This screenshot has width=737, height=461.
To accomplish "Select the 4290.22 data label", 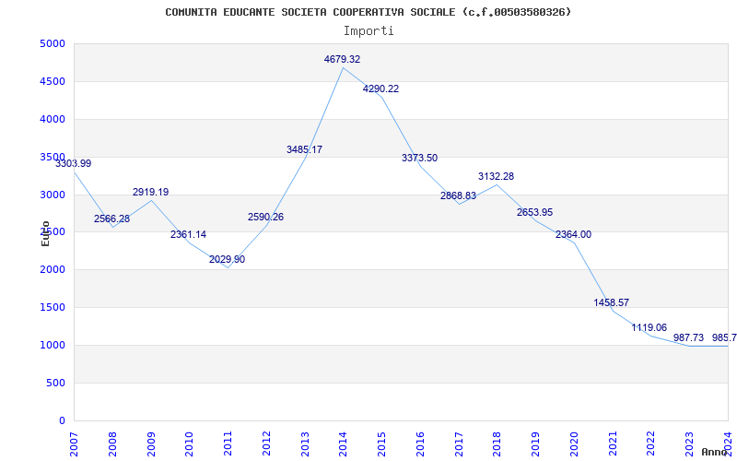I will point(380,89).
